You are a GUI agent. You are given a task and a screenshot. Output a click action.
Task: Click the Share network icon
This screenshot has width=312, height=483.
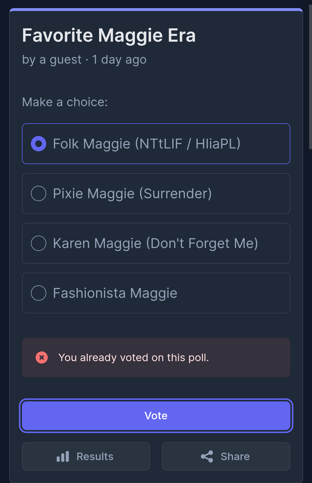207,457
